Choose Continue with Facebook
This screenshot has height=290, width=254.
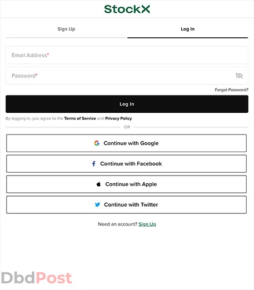tap(126, 164)
